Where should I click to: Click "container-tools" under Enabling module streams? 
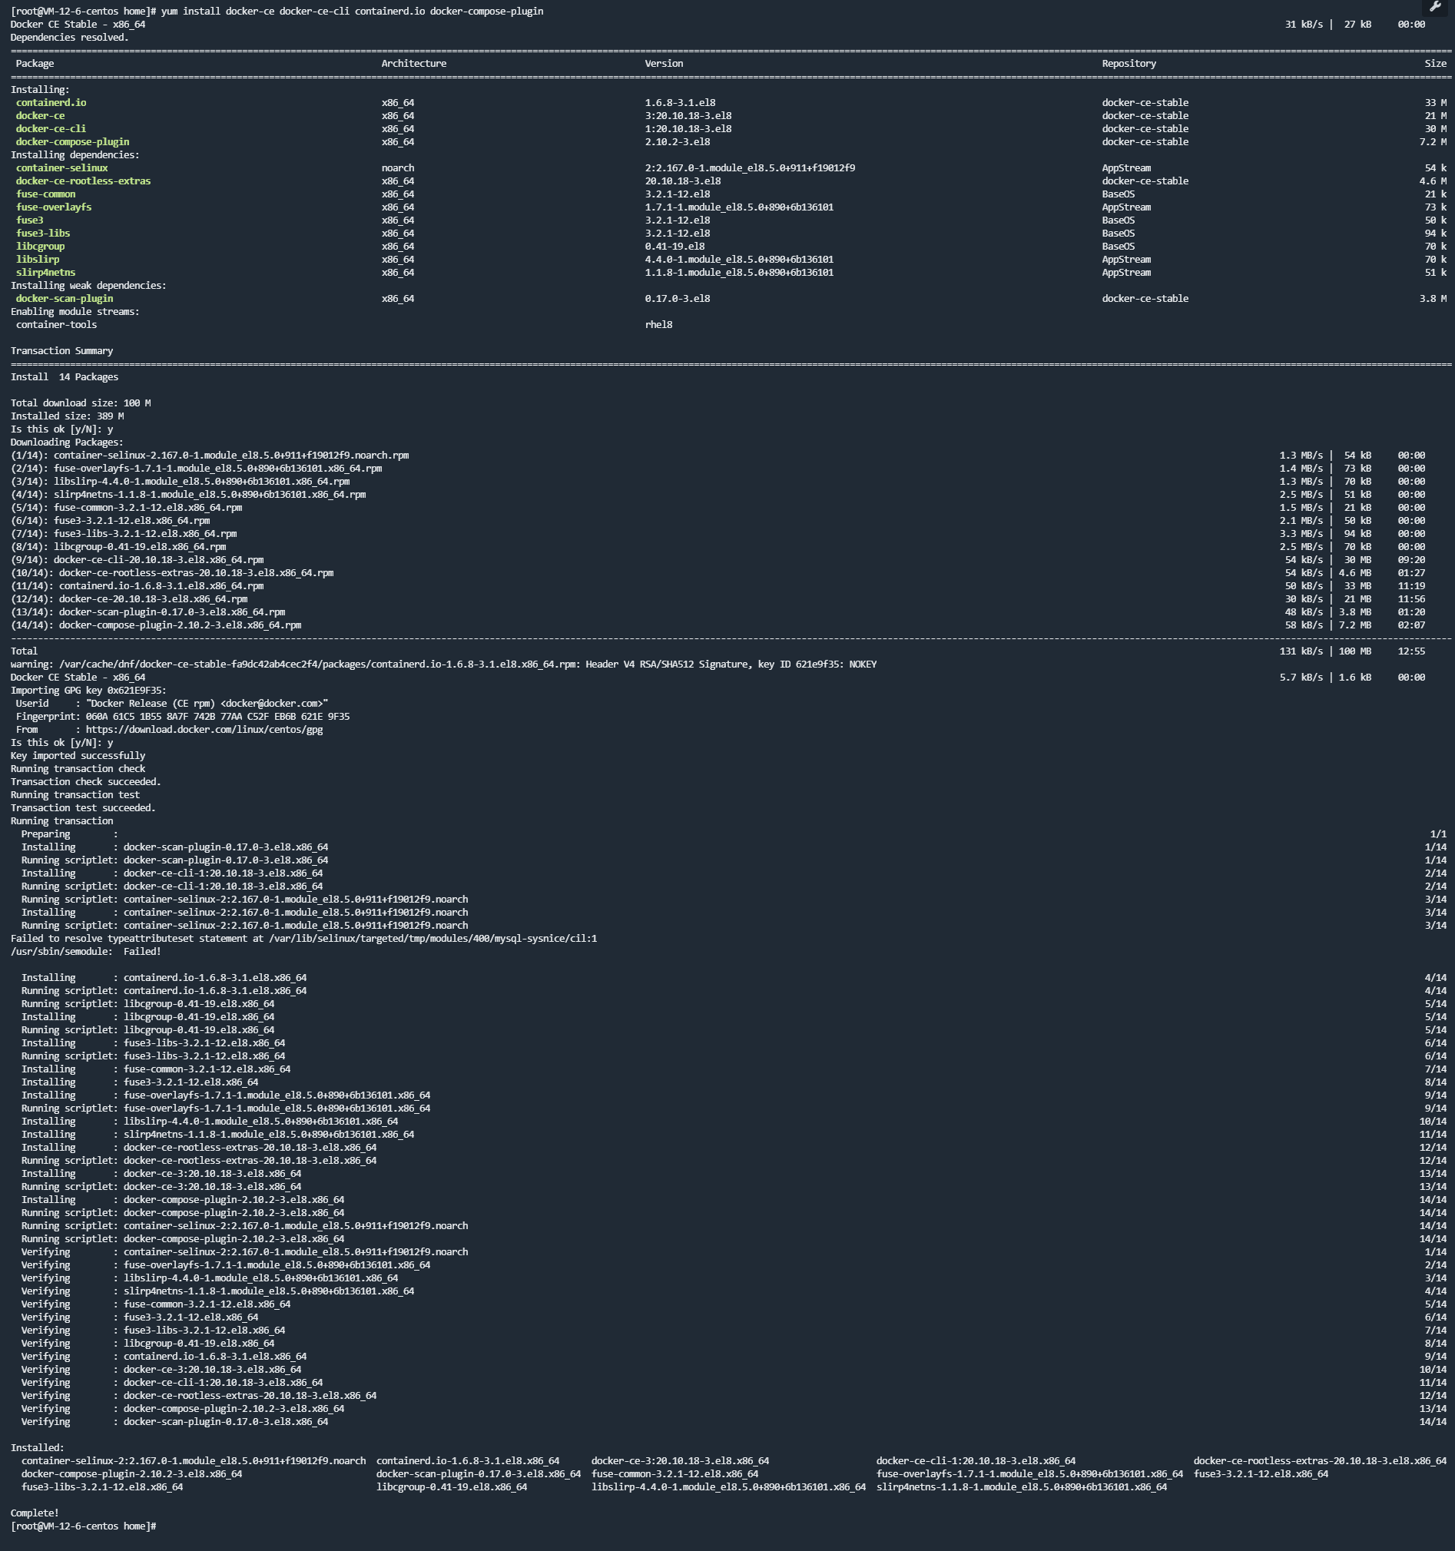[56, 326]
